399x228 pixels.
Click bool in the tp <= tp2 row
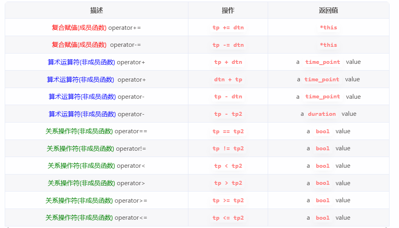(x=323, y=218)
